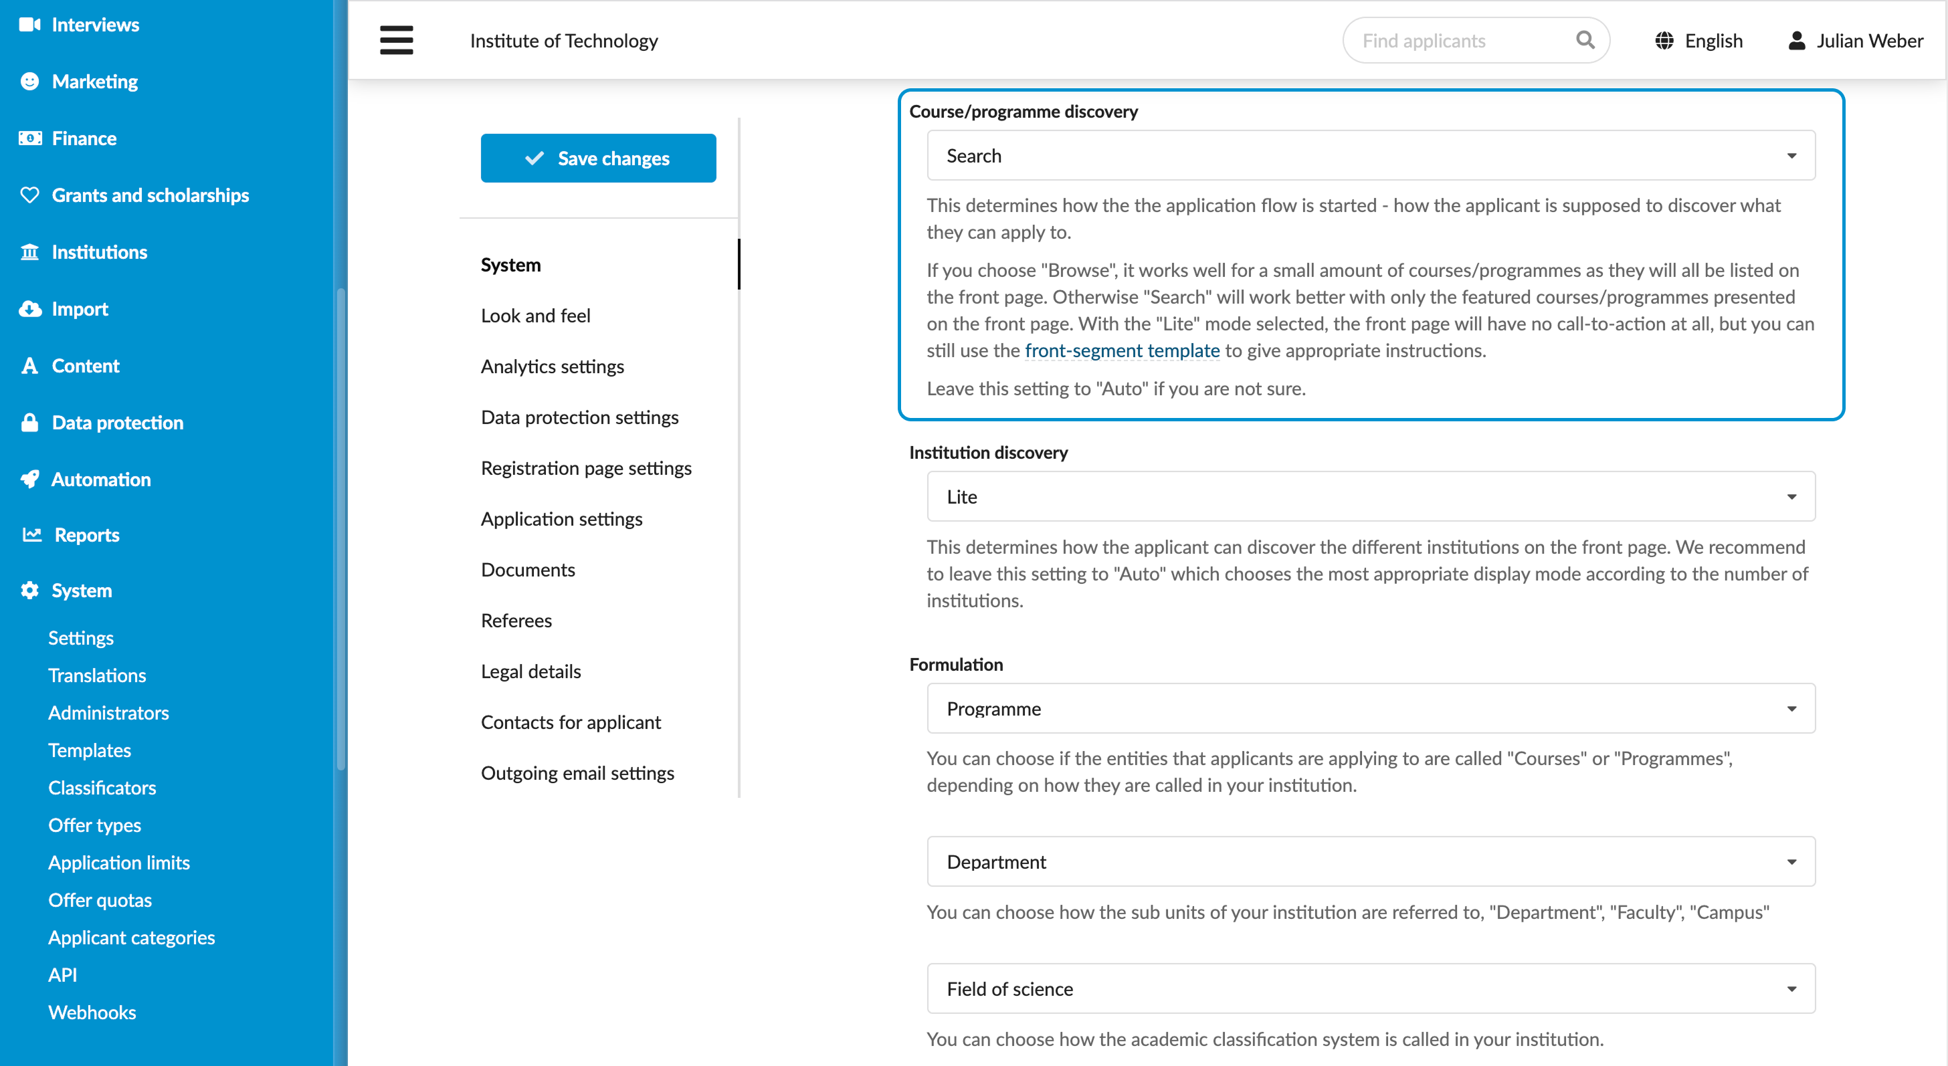Viewport: 1948px width, 1066px height.
Task: Expand the Institution discovery dropdown
Action: [x=1370, y=496]
